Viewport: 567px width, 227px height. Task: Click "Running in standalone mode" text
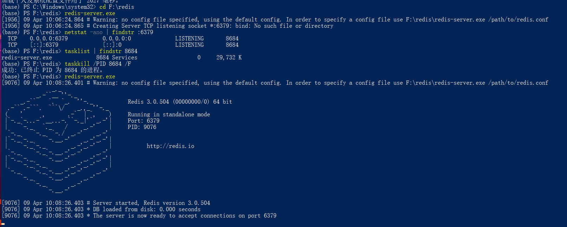pos(169,115)
